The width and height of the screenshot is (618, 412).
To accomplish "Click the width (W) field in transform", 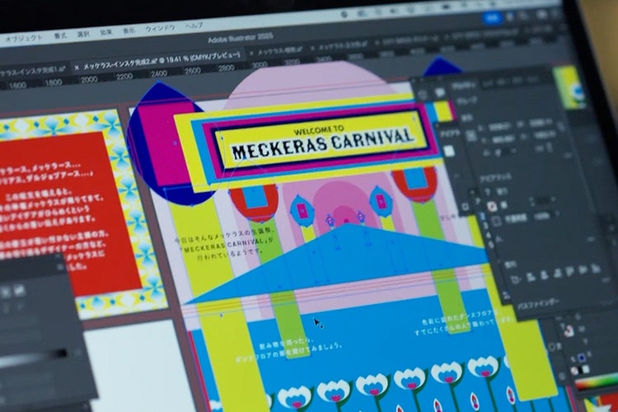I will coord(541,123).
